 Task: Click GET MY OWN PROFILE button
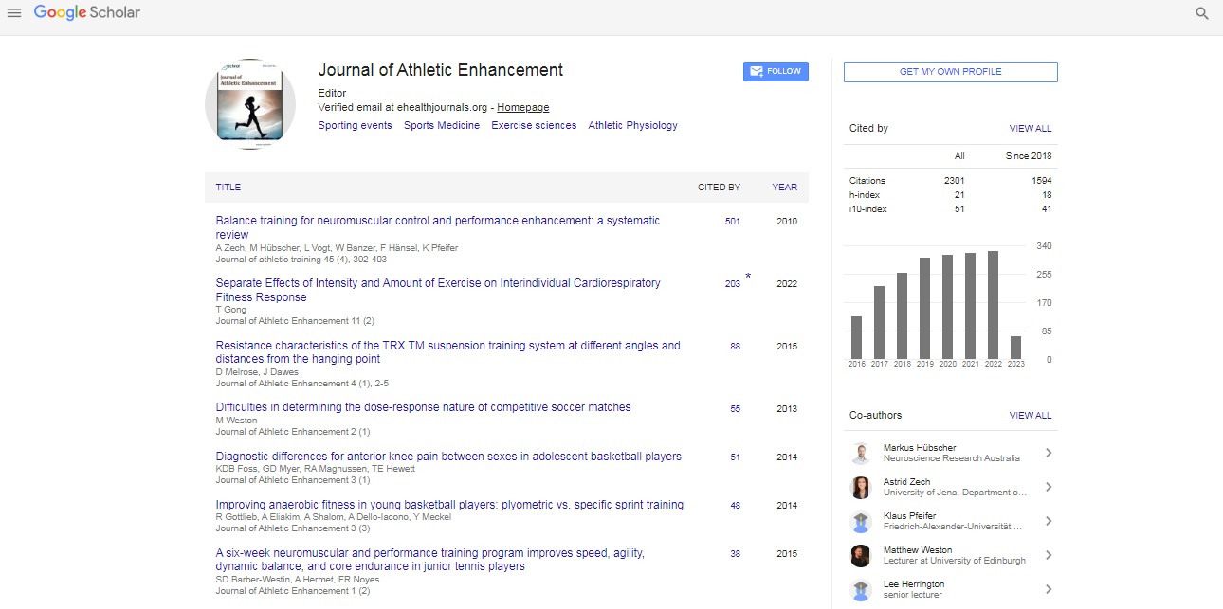tap(951, 72)
